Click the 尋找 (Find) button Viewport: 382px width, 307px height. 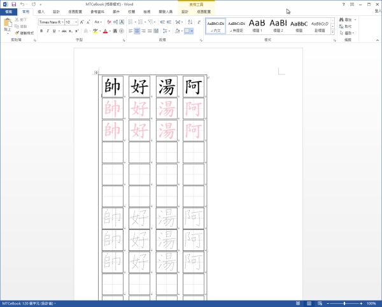pos(350,20)
